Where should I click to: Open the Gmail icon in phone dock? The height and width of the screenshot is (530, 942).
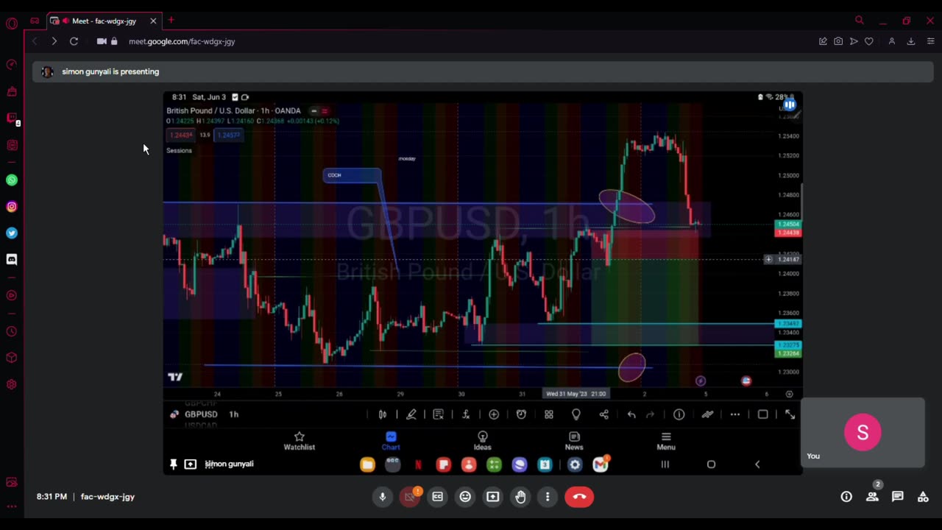coord(601,464)
